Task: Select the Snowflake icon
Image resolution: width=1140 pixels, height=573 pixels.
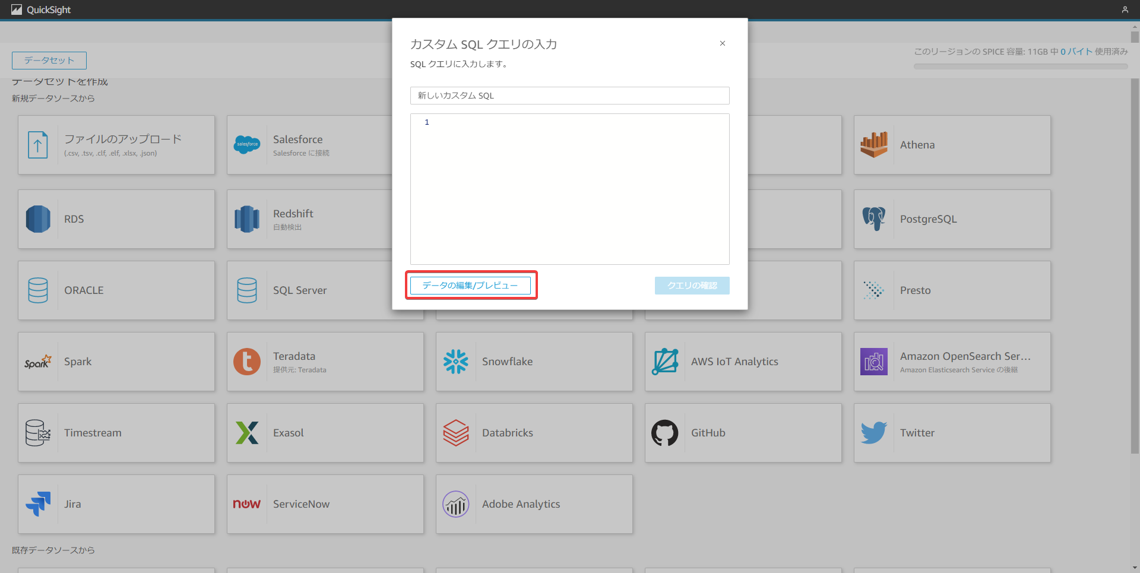Action: click(456, 362)
